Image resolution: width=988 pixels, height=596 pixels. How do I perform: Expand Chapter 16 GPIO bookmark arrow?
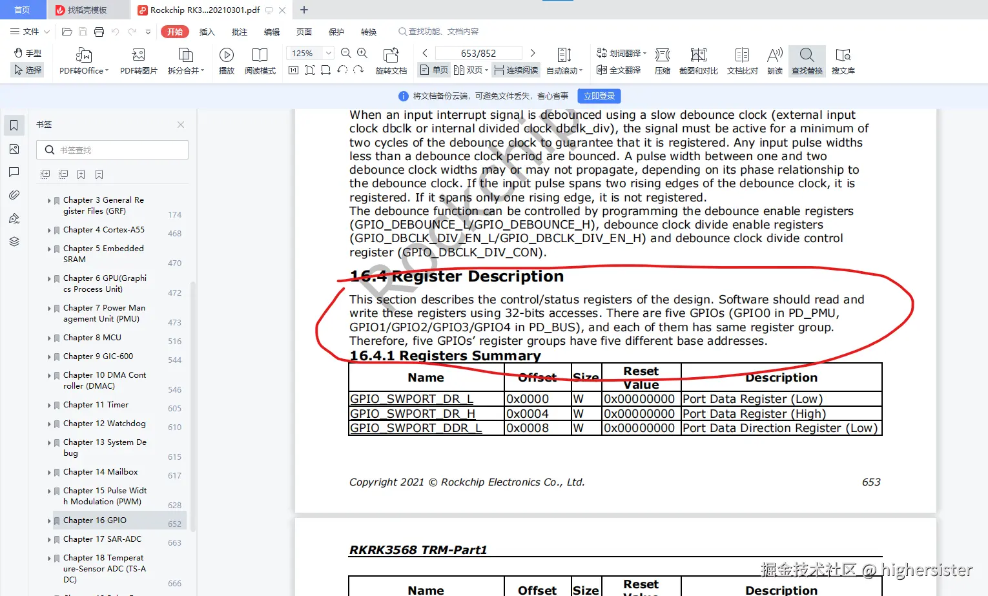click(x=49, y=521)
